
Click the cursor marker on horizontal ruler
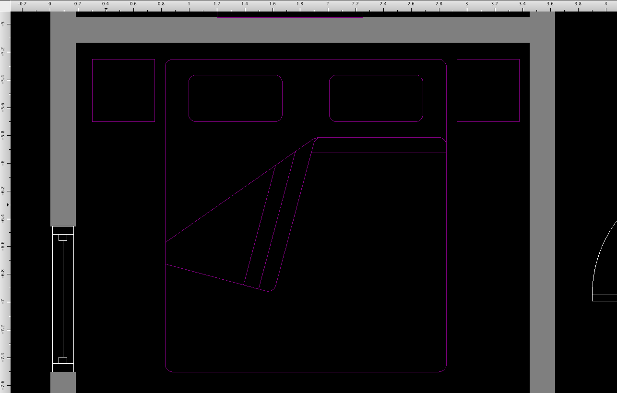click(106, 9)
